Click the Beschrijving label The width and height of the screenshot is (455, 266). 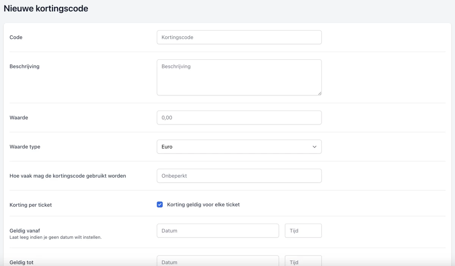24,66
